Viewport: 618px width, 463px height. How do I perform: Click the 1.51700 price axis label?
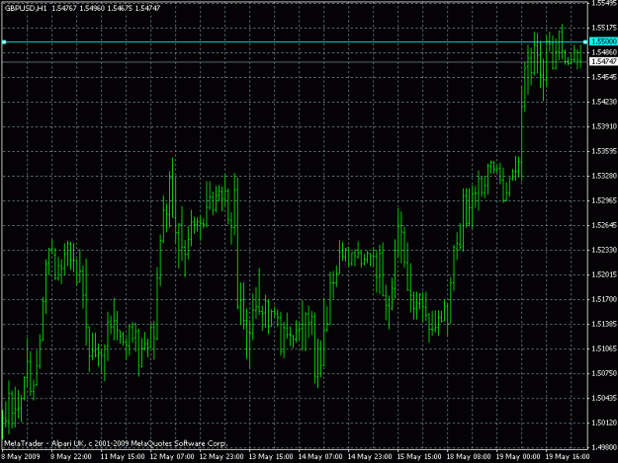[604, 299]
